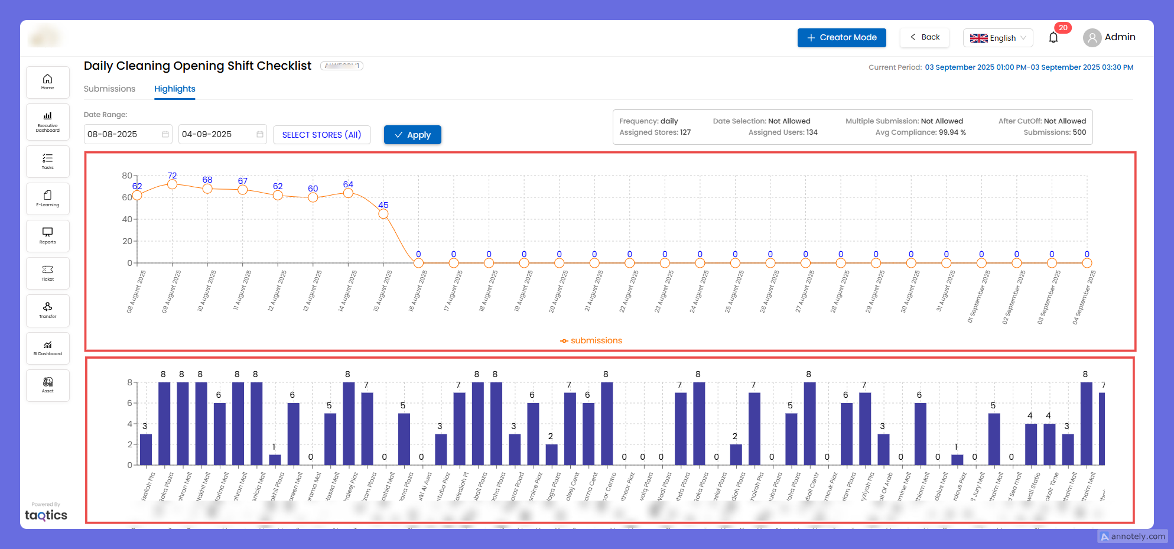Select the Highlights tab
Viewport: 1174px width, 549px height.
pyautogui.click(x=174, y=89)
